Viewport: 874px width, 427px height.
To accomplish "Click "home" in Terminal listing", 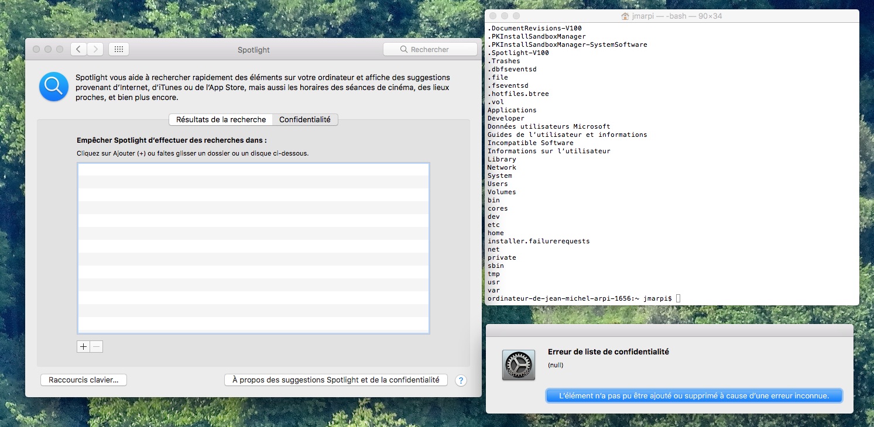I will coord(496,233).
